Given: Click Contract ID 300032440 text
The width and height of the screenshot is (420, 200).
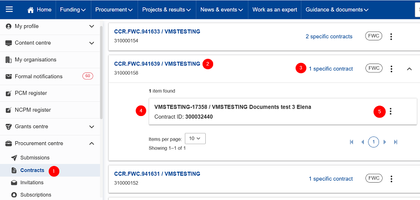Looking at the screenshot, I should 184,117.
